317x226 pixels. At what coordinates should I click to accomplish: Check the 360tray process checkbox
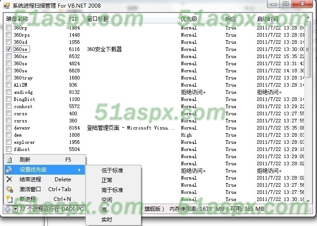pyautogui.click(x=8, y=78)
